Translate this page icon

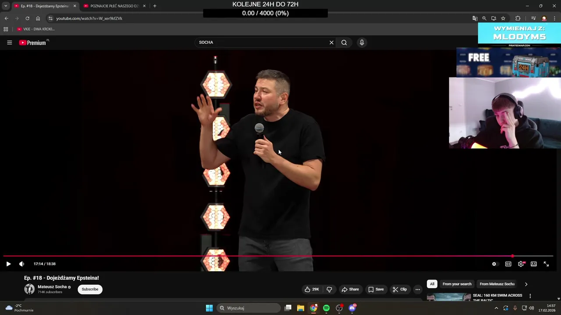[475, 18]
